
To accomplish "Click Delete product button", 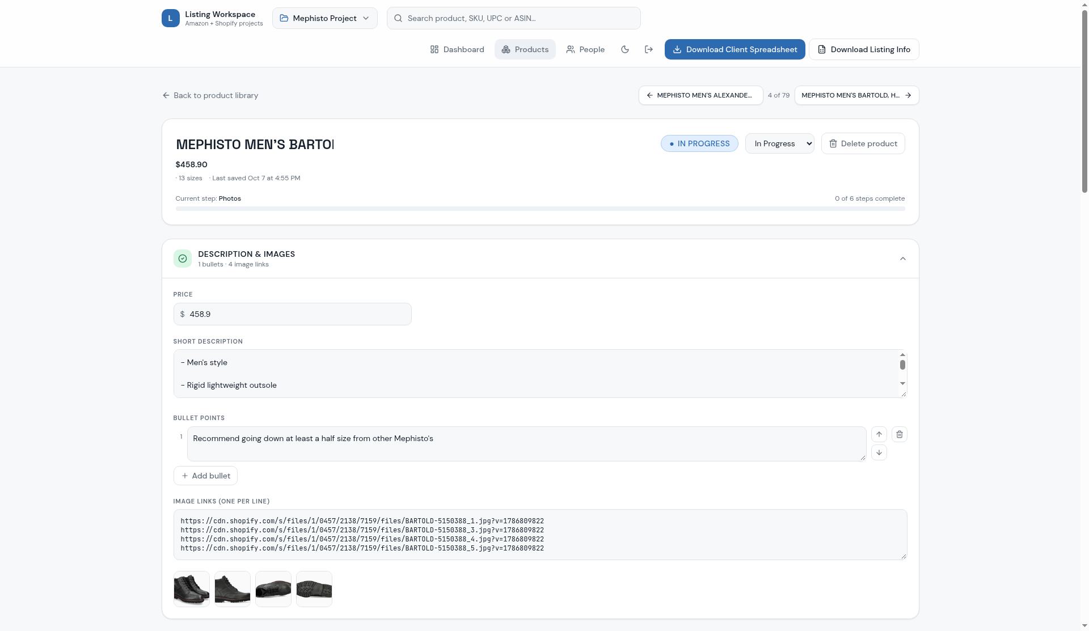I will pos(863,143).
